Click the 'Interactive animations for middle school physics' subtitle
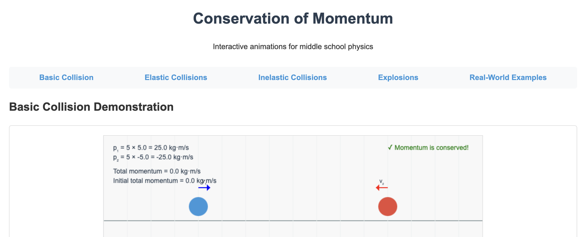This screenshot has height=237, width=588. click(x=293, y=46)
